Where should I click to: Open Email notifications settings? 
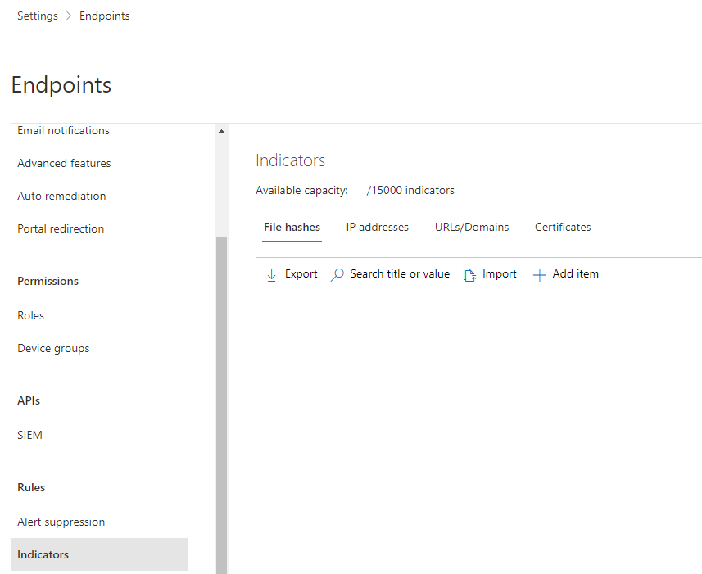point(63,130)
